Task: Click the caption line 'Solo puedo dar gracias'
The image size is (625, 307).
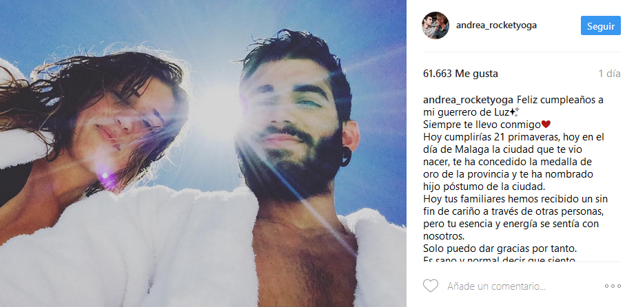Action: click(x=500, y=249)
